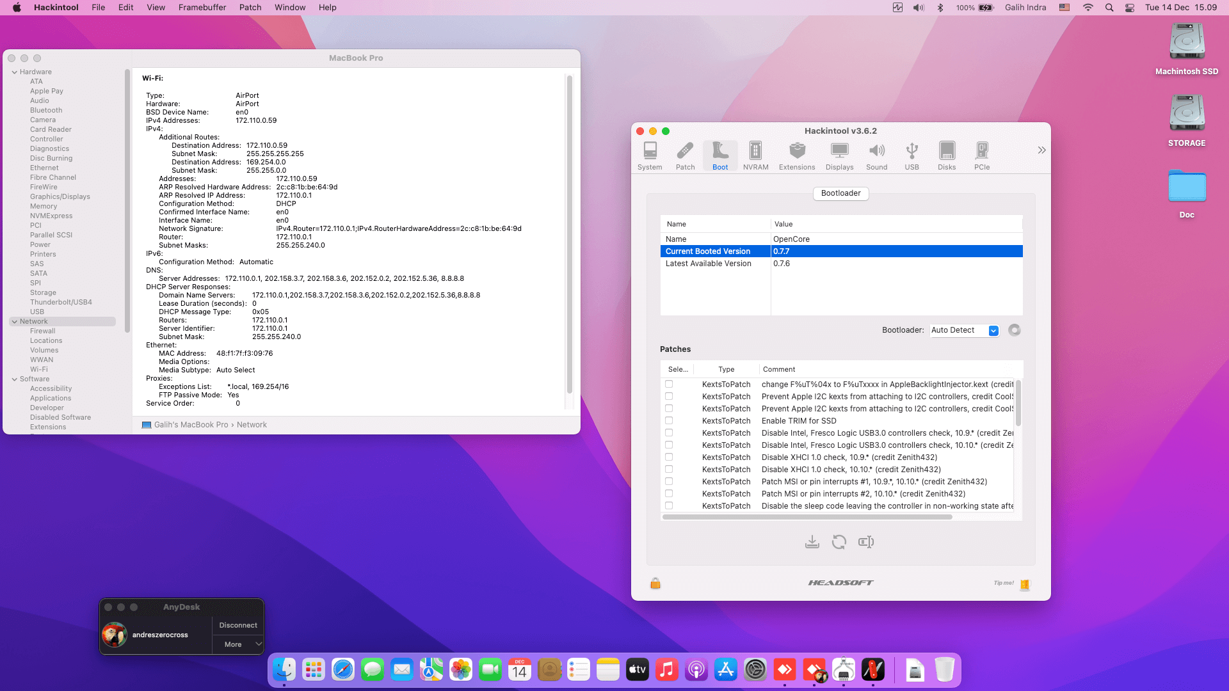Image resolution: width=1229 pixels, height=691 pixels.
Task: Click the System Information sidebar scrollbar
Action: pos(127,200)
